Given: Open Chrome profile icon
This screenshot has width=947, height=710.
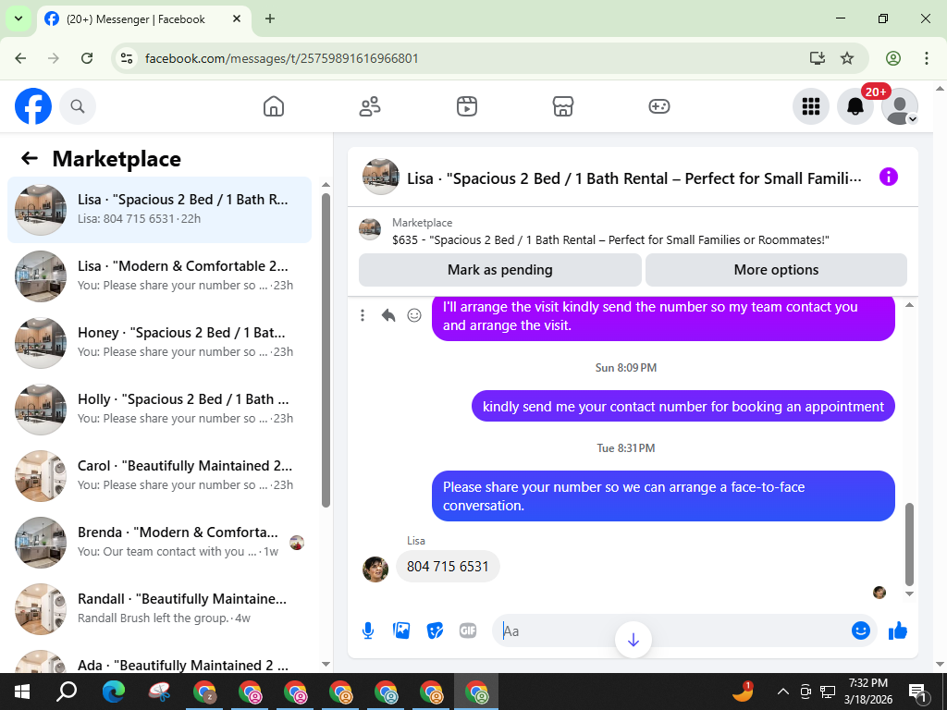Looking at the screenshot, I should (892, 58).
